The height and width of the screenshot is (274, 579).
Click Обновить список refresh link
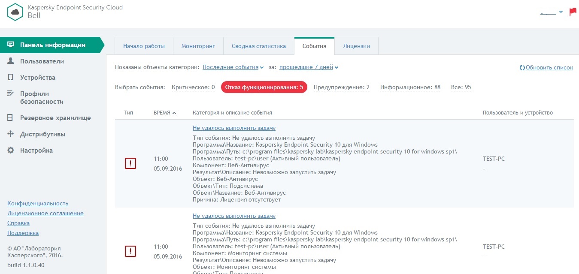(546, 68)
